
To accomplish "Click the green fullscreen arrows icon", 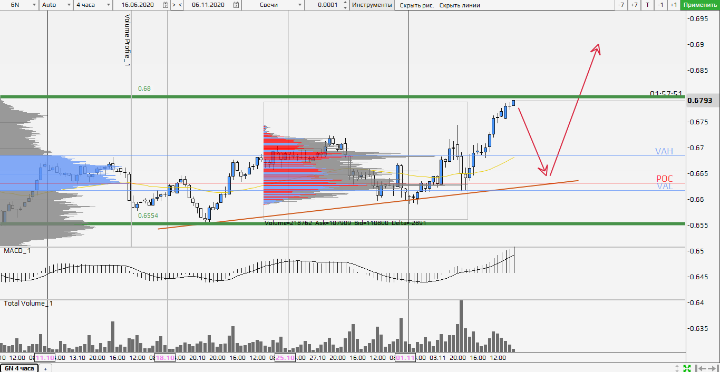I will click(x=687, y=368).
